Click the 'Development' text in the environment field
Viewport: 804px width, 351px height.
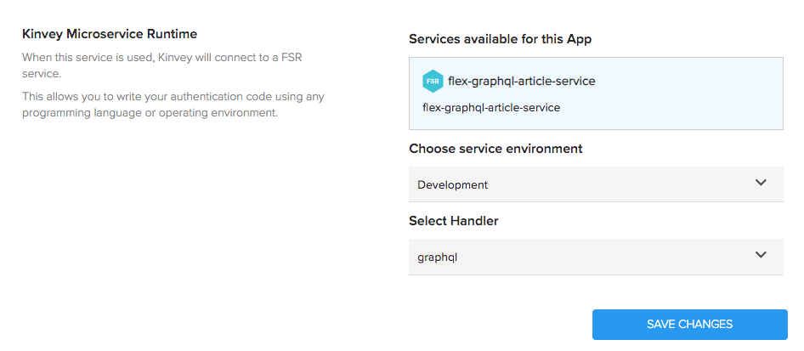click(x=453, y=184)
